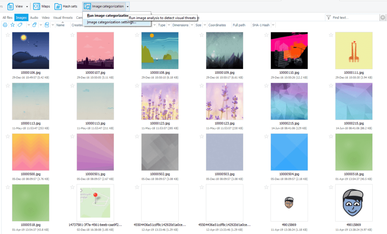Switch to the Visual threats tab
The image size is (387, 234).
(x=63, y=17)
